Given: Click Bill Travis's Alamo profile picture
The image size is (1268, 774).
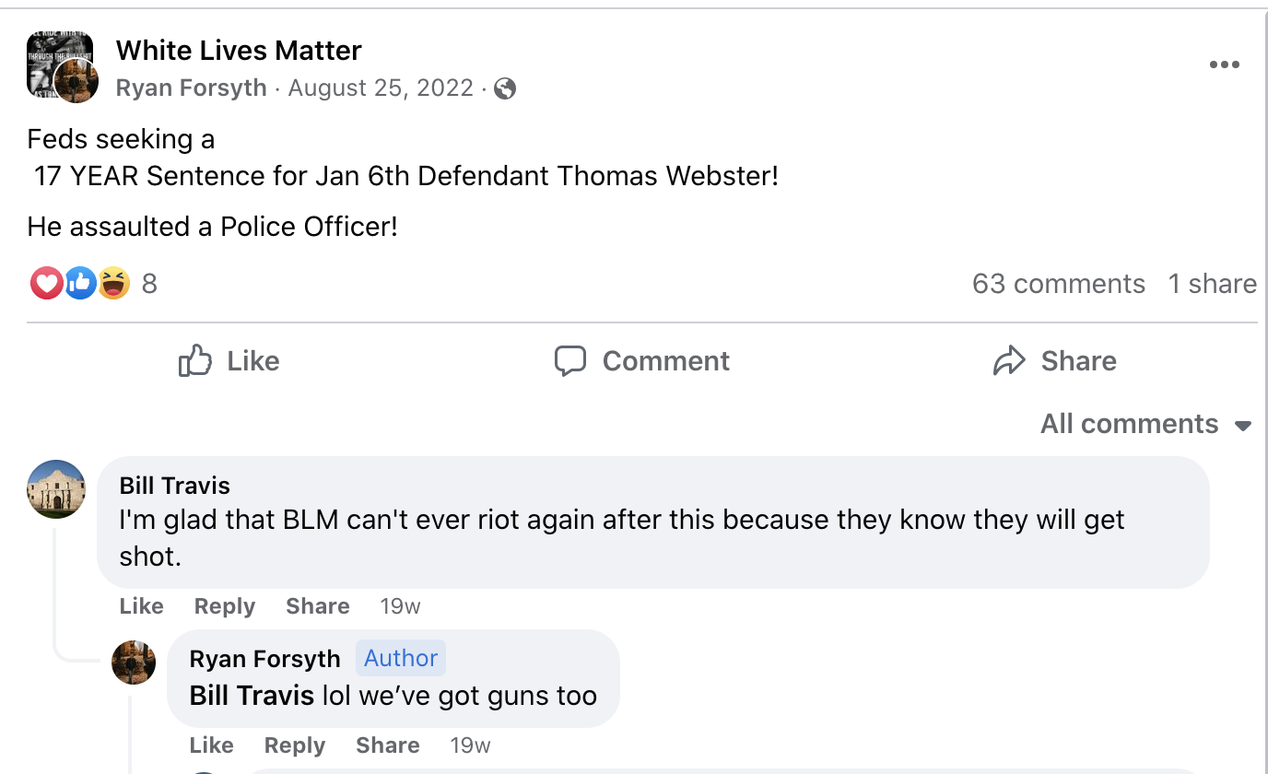Looking at the screenshot, I should pos(56,488).
